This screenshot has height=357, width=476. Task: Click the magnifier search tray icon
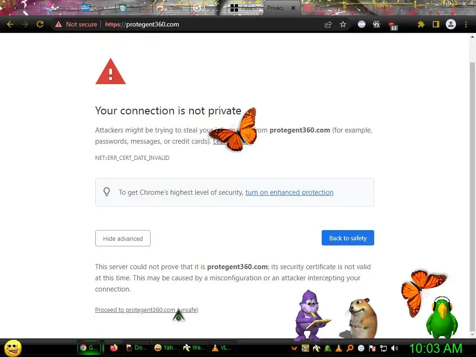[x=350, y=348]
